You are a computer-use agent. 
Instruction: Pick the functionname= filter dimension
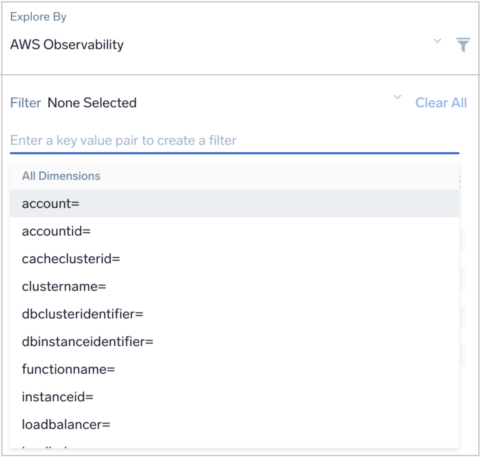point(69,369)
